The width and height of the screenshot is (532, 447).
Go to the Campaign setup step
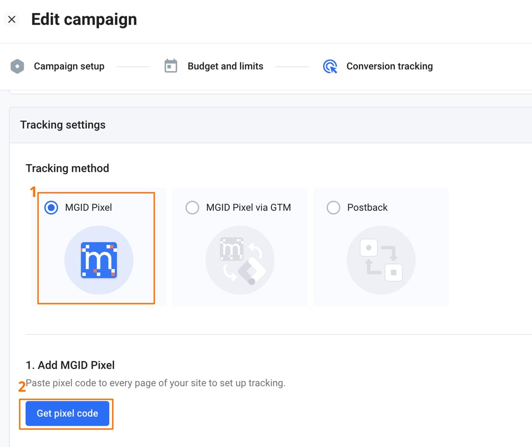coord(69,66)
